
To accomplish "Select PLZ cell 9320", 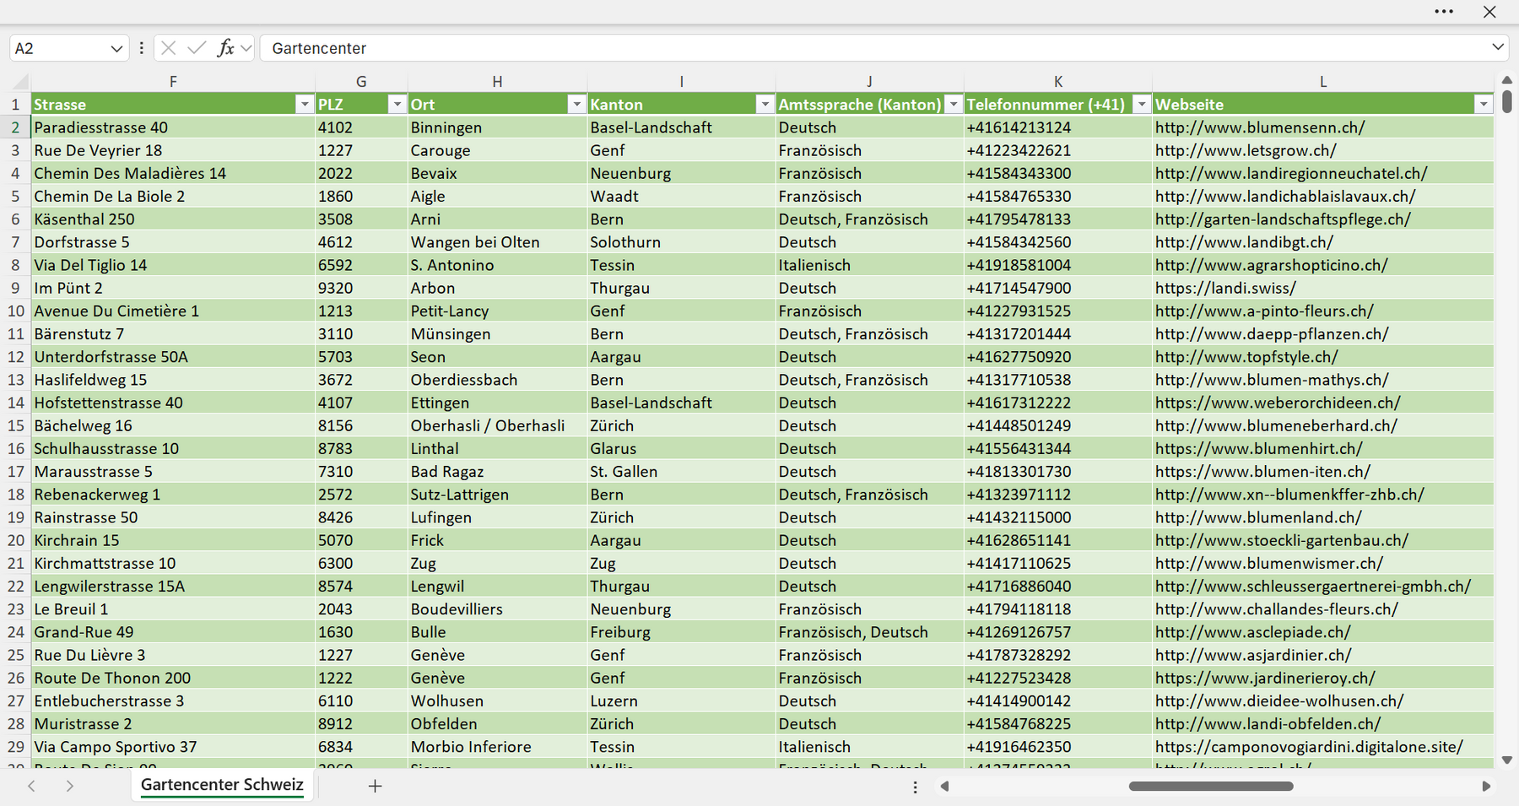I will [361, 288].
